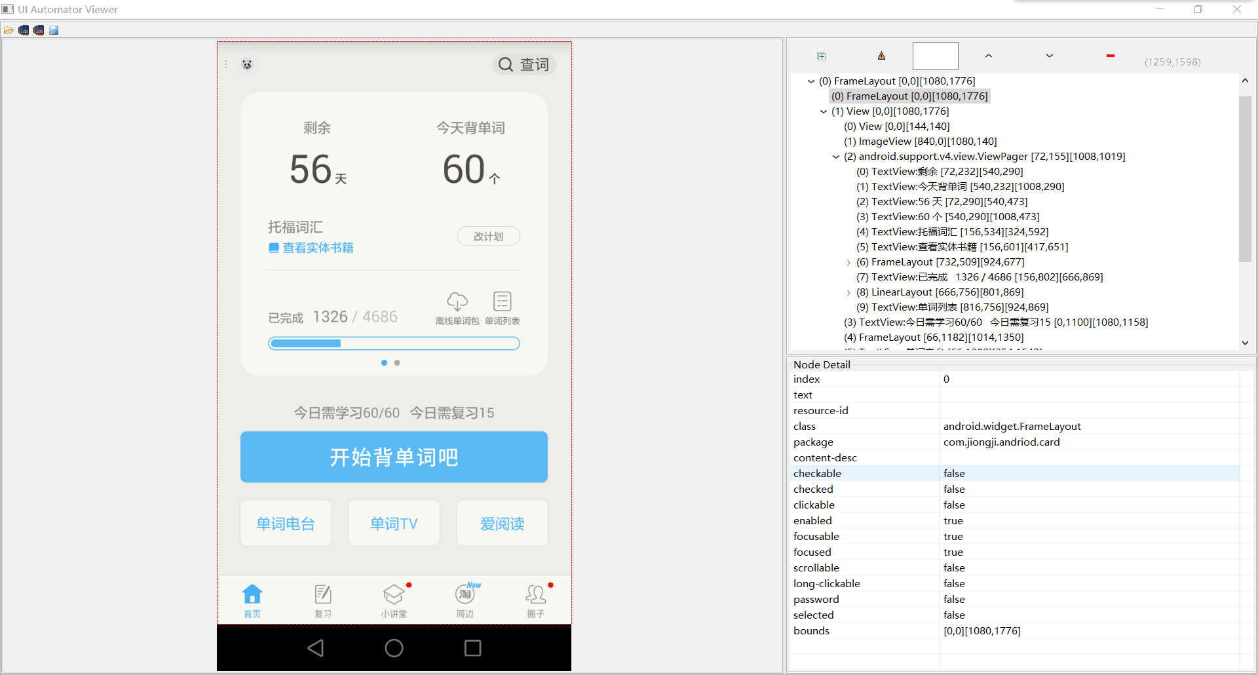1258x675 pixels.
Task: Go to previous search result arrow
Action: pyautogui.click(x=989, y=56)
